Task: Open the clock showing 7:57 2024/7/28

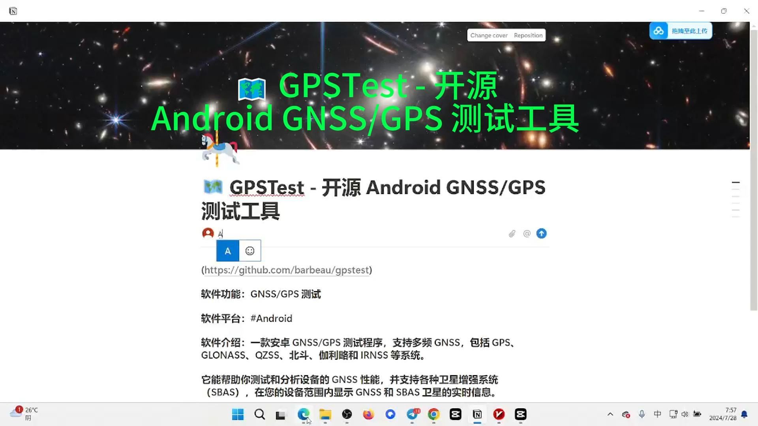Action: pyautogui.click(x=722, y=414)
